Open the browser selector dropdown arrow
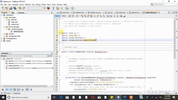 coord(51,8)
